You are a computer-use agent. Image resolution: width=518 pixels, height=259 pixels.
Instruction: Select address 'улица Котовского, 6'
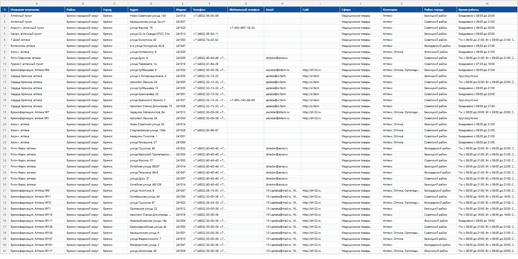pos(151,52)
